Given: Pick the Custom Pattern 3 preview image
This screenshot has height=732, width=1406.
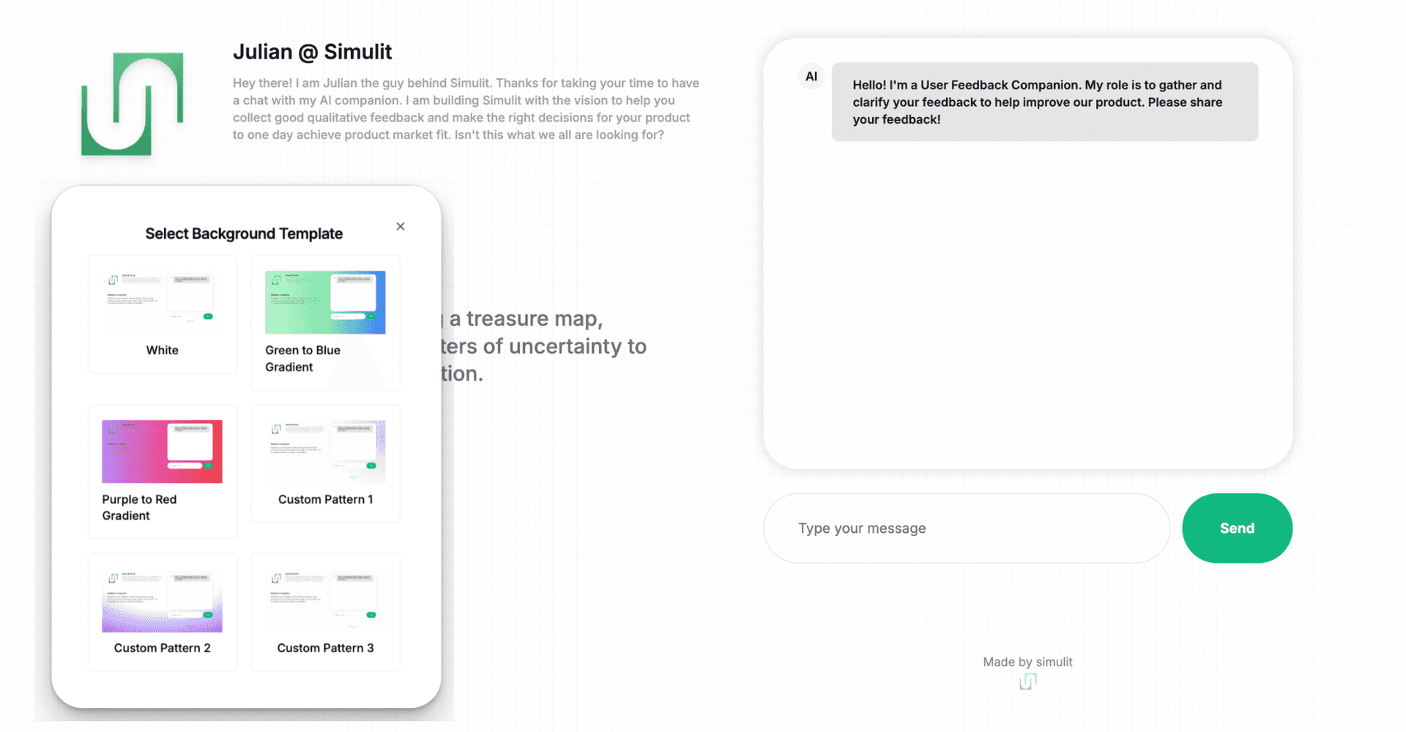Looking at the screenshot, I should [325, 600].
